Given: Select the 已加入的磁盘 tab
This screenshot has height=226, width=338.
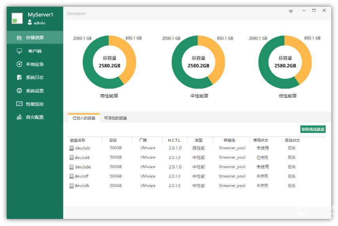Looking at the screenshot, I should (x=84, y=118).
